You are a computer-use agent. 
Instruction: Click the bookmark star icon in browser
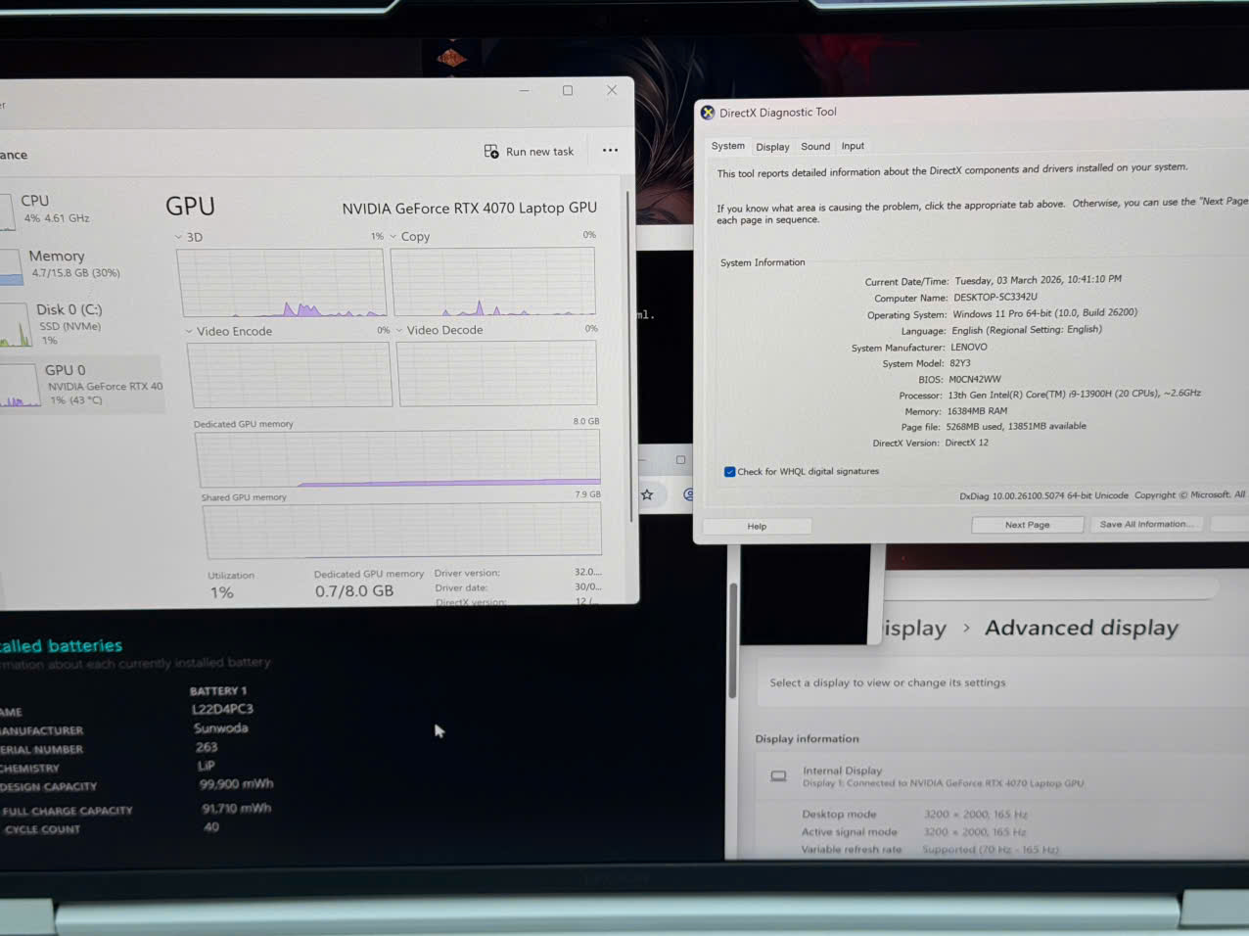(x=647, y=494)
